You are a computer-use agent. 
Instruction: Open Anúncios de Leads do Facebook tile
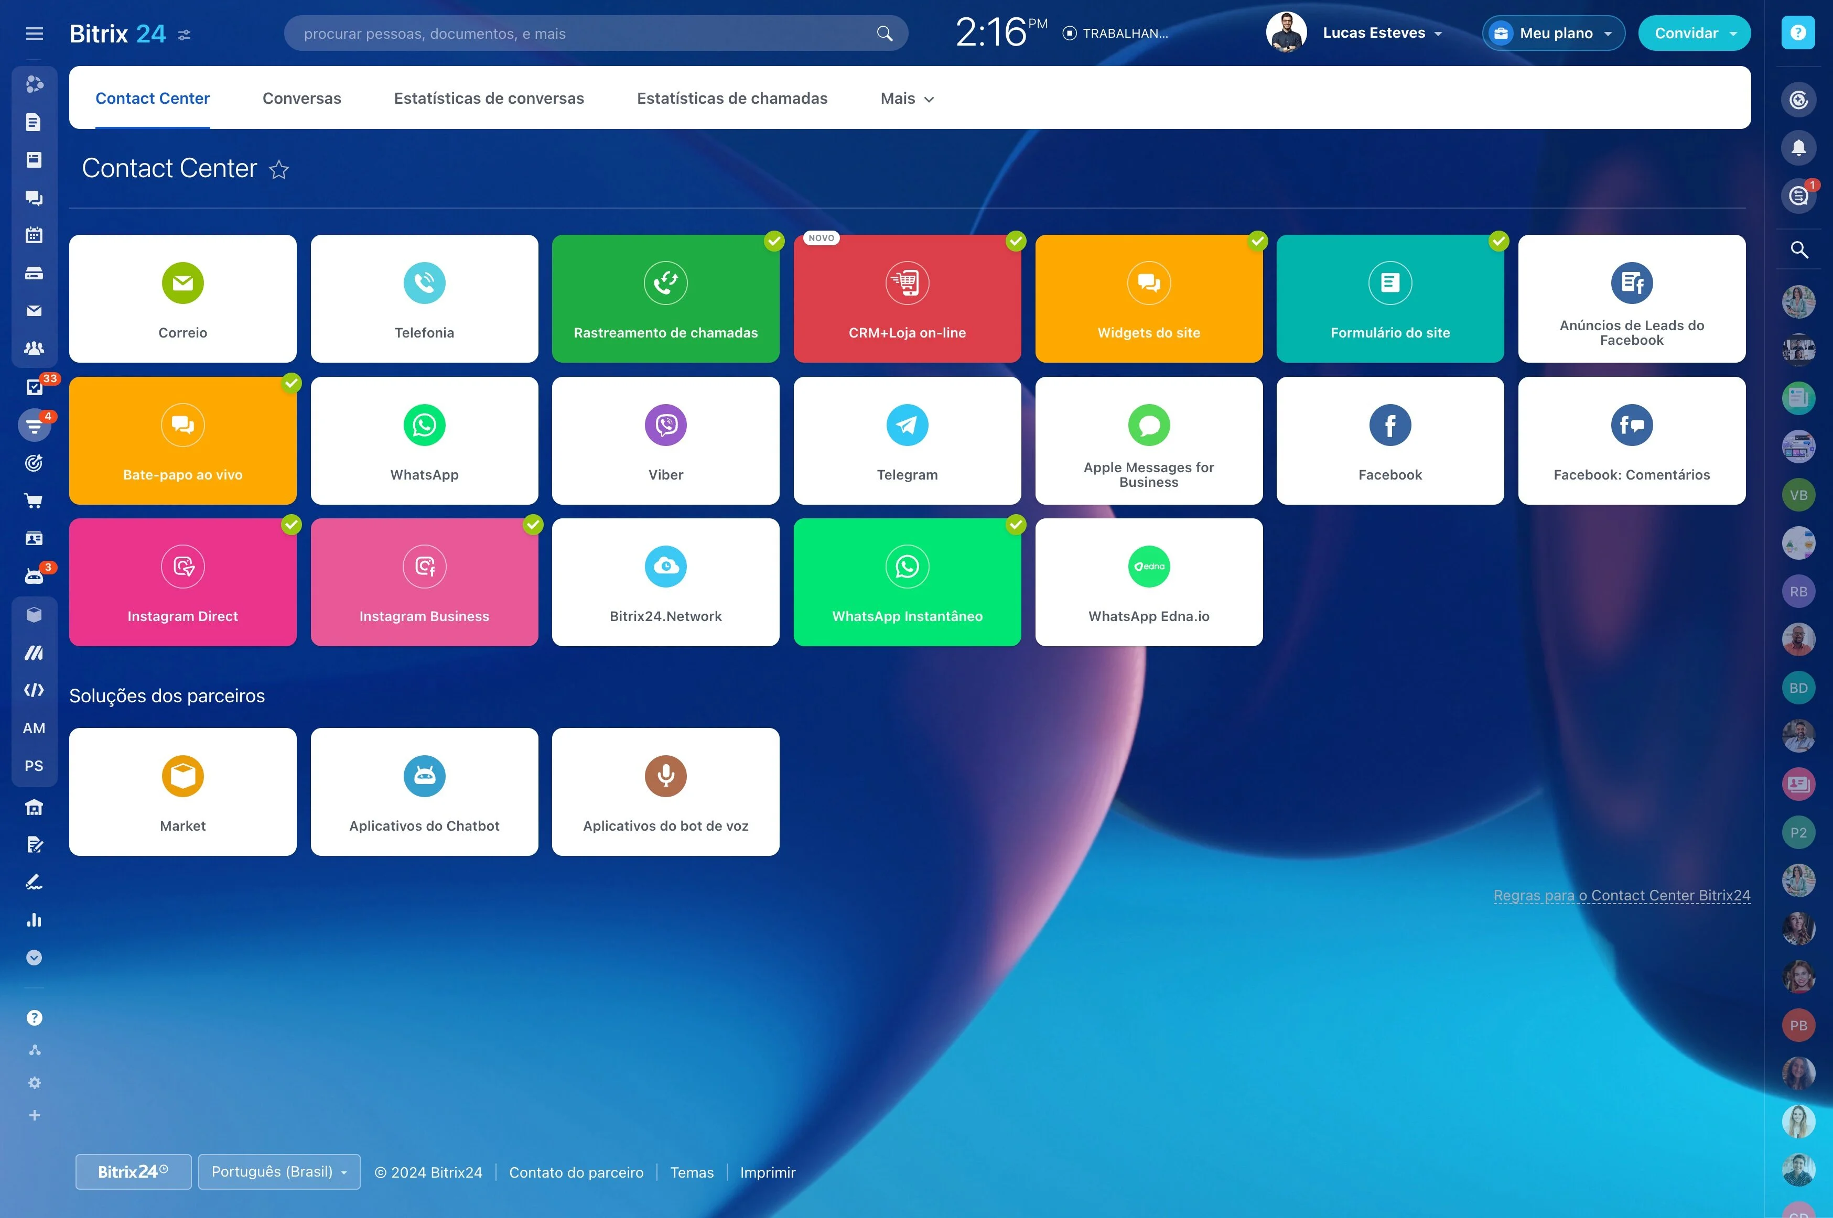[x=1632, y=298]
